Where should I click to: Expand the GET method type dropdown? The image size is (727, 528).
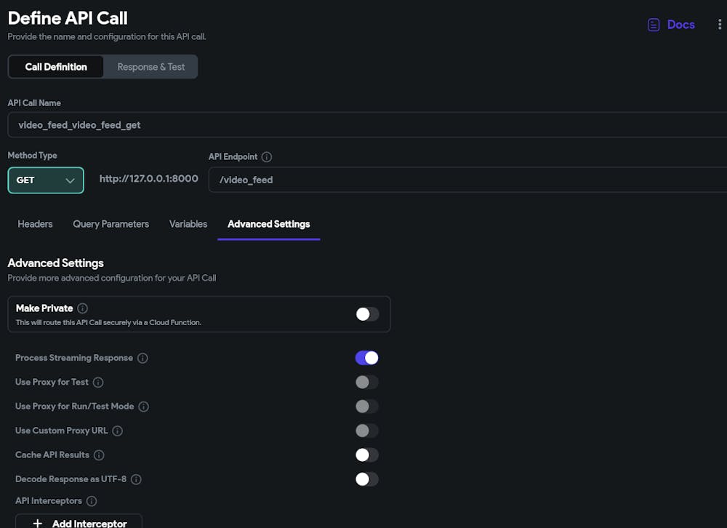[46, 180]
